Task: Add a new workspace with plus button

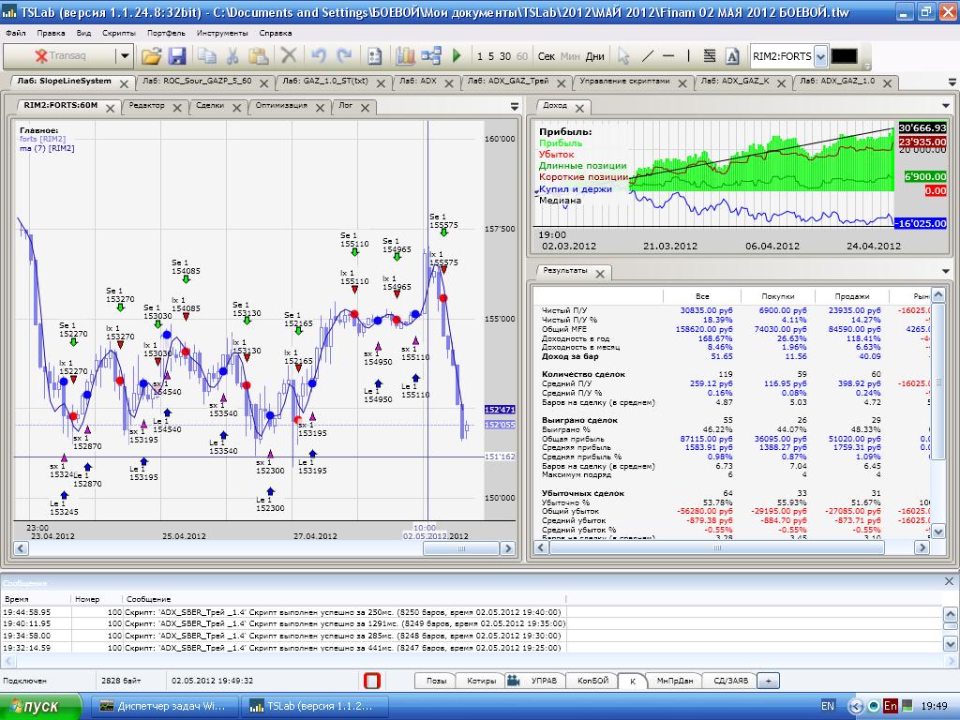Action: (769, 681)
